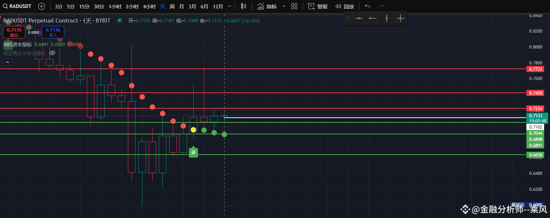Open the 指标 indicators dialog

[267, 7]
